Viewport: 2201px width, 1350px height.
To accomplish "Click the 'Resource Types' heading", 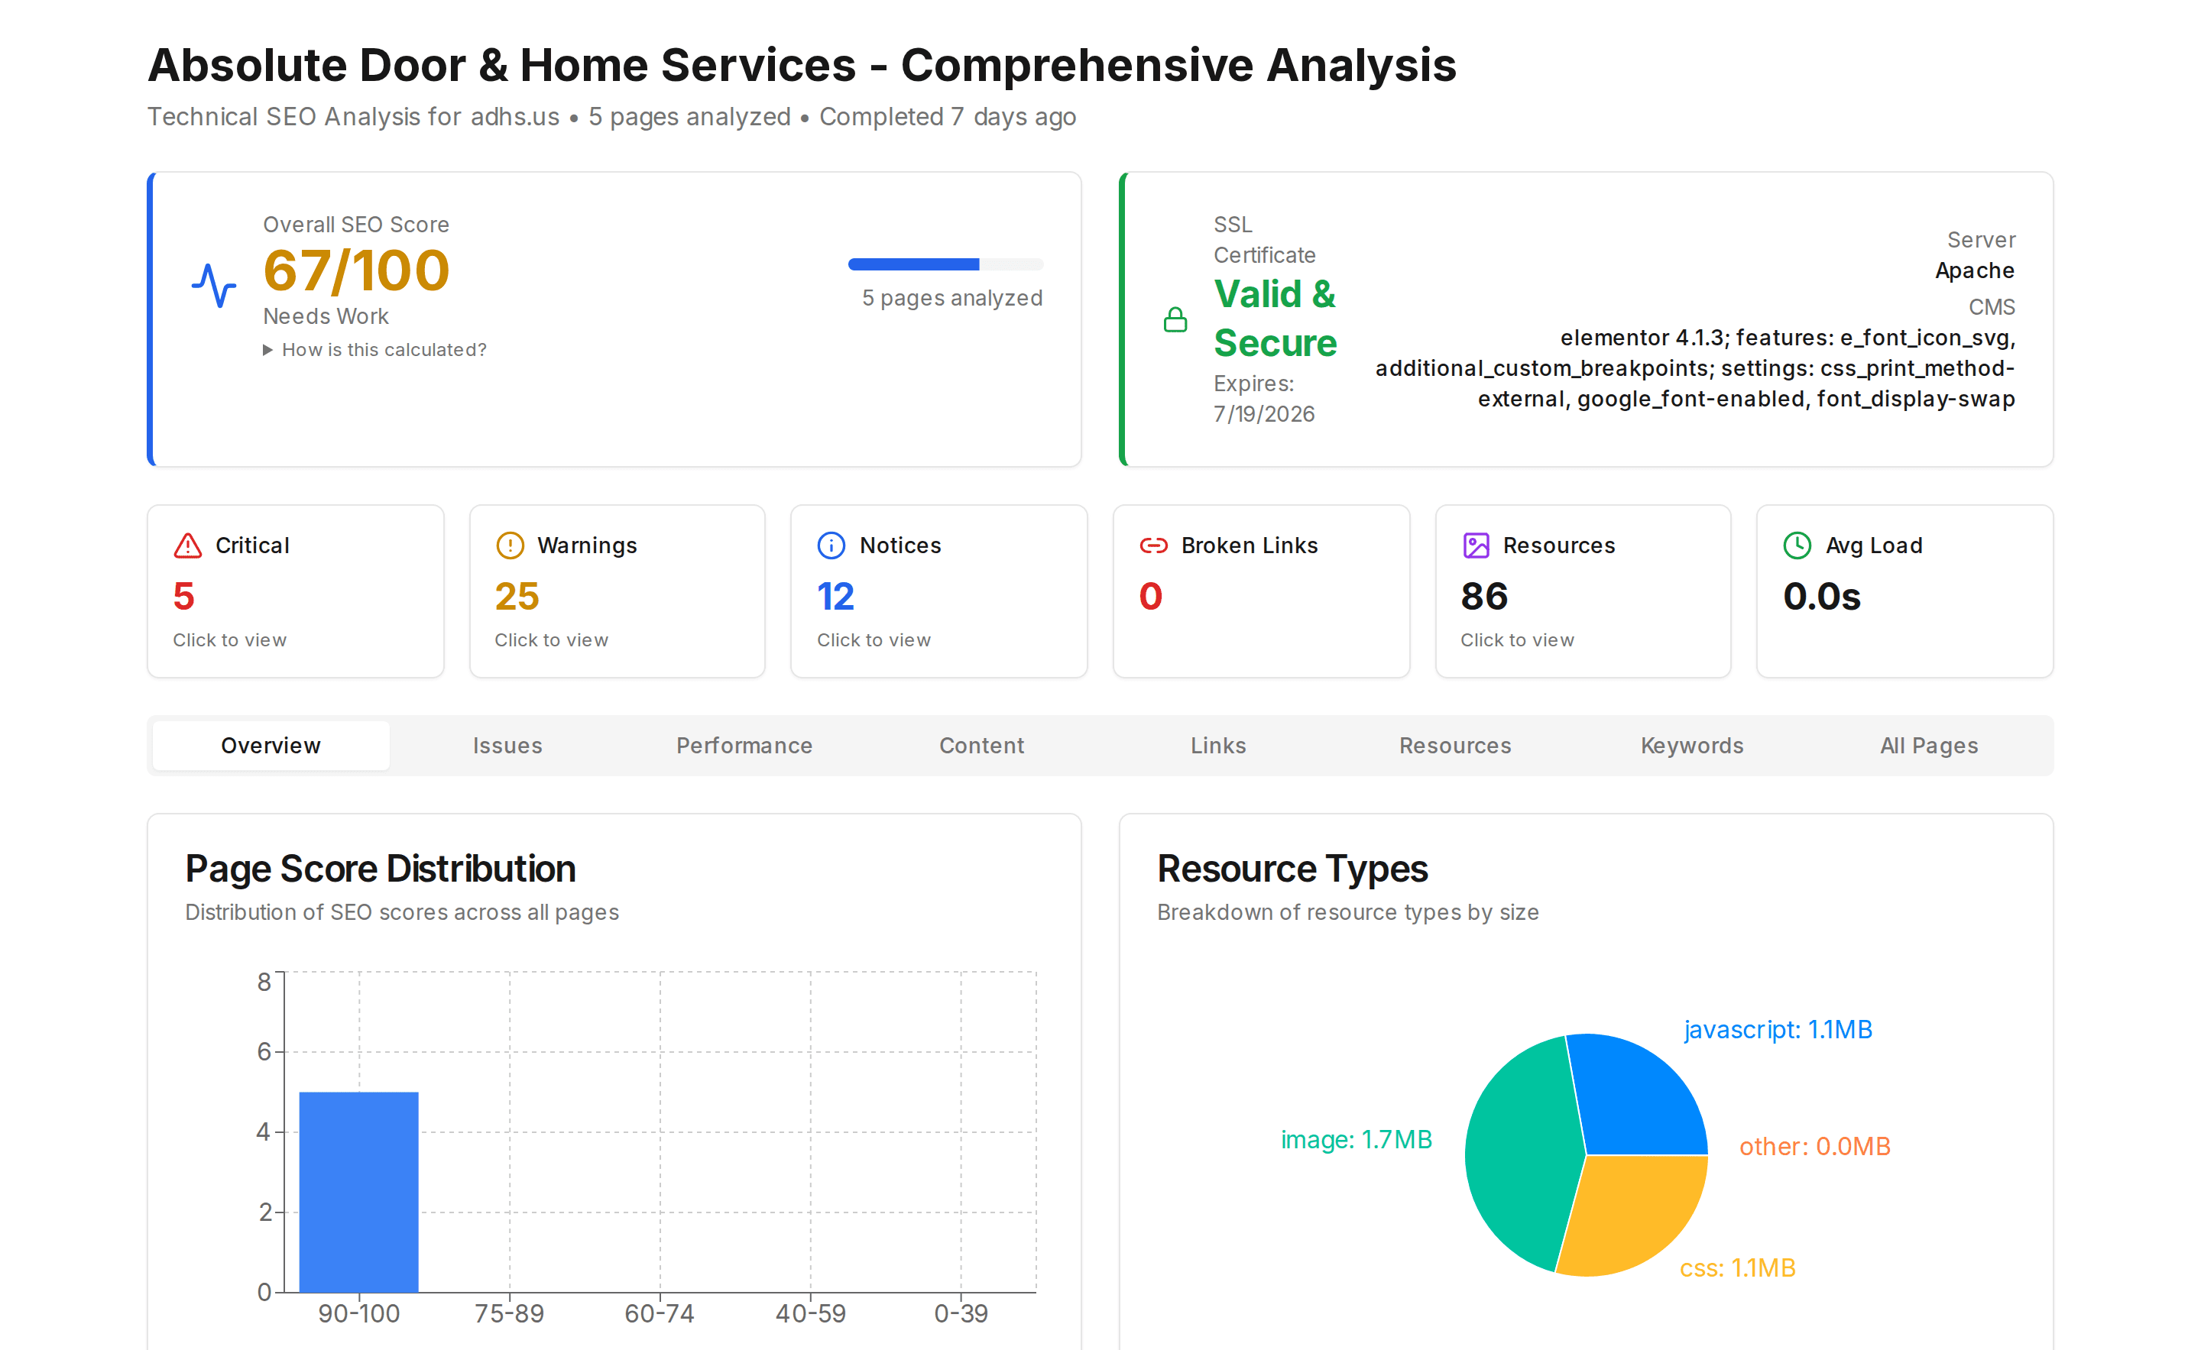I will [1292, 869].
